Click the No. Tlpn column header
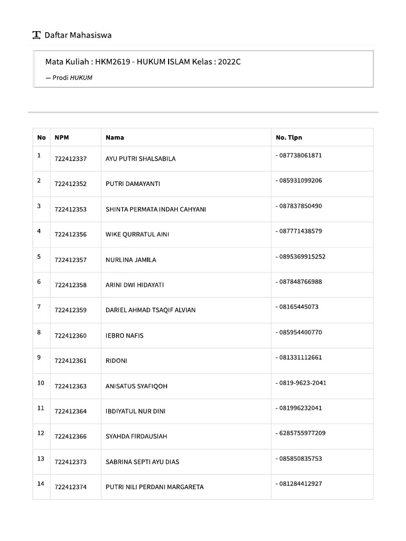This screenshot has width=406, height=541. coord(289,137)
